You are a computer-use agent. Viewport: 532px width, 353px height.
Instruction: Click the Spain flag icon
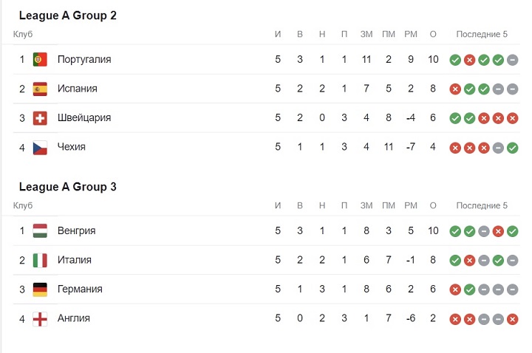[x=40, y=89]
